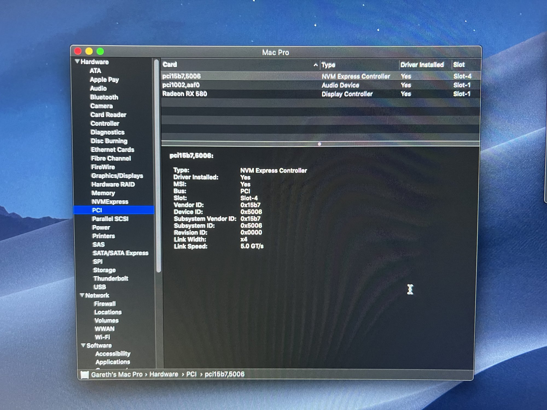Select Thunderbolt in sidebar list
Screen dimensions: 547x410
pyautogui.click(x=110, y=279)
